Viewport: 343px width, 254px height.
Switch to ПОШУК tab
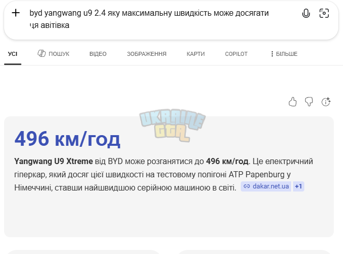click(x=53, y=54)
